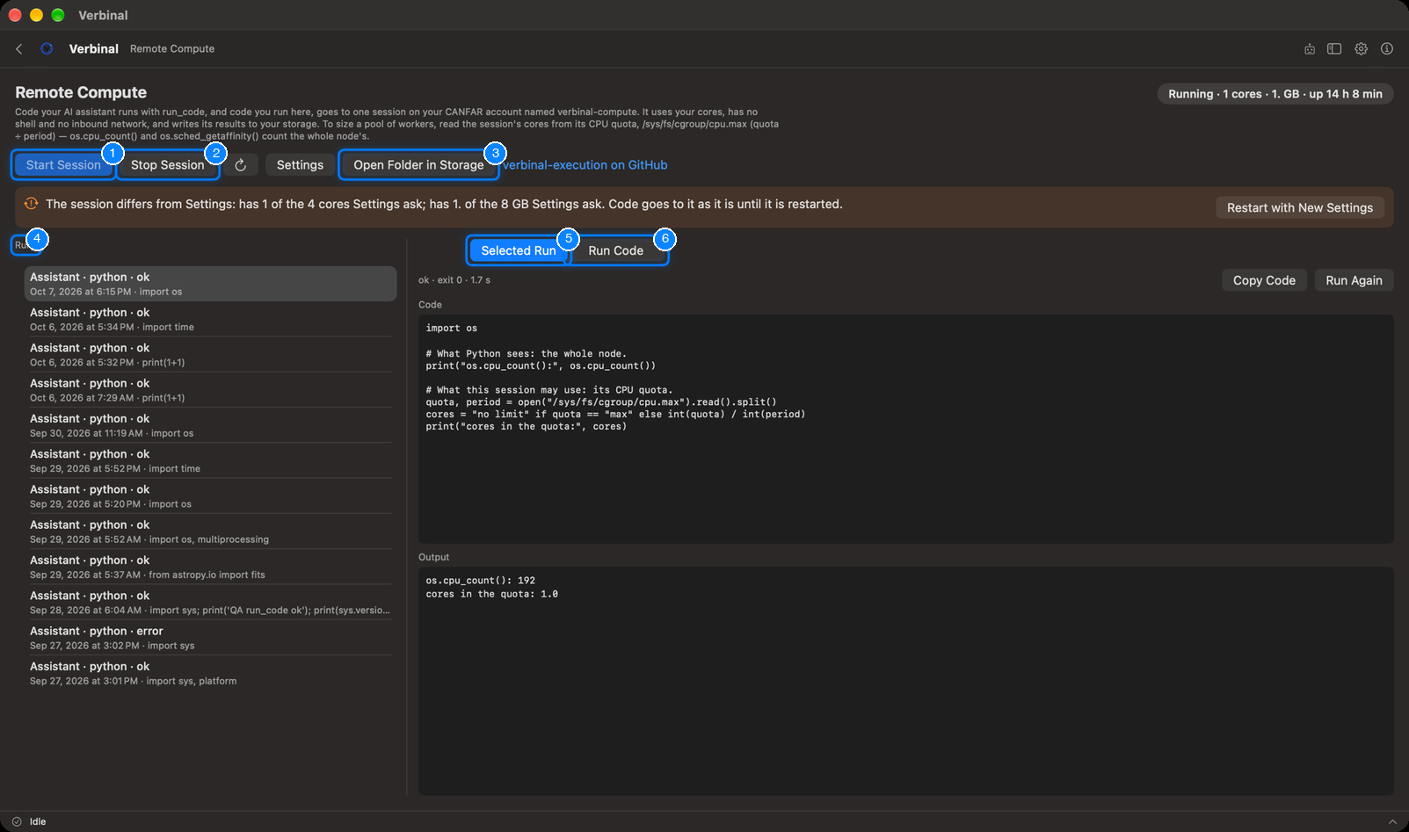This screenshot has height=832, width=1409.
Task: Select the Sep 29 5:20 PM import os run
Action: [x=210, y=496]
